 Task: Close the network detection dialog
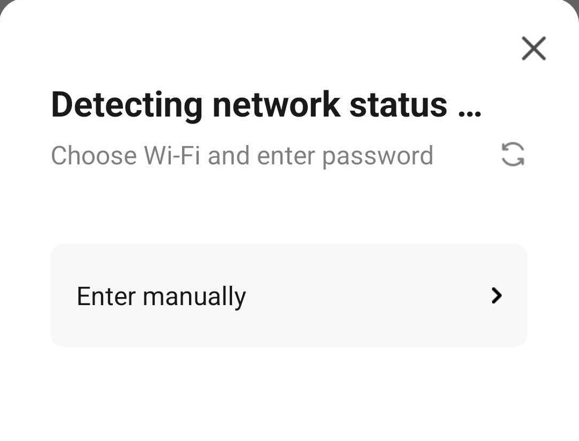click(533, 49)
